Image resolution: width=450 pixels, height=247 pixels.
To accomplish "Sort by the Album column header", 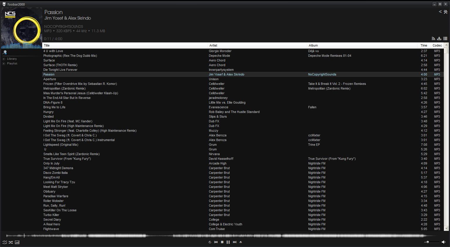I will [x=362, y=45].
